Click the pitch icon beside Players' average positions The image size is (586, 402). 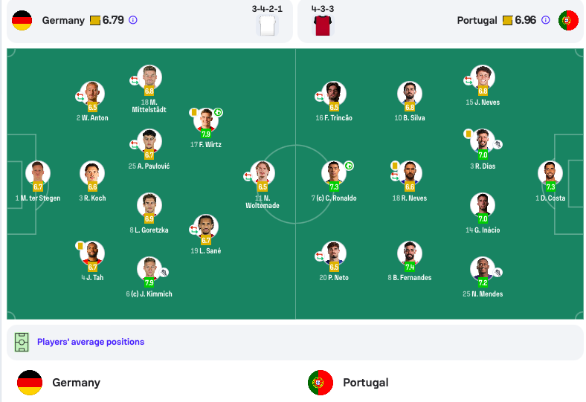click(x=22, y=342)
